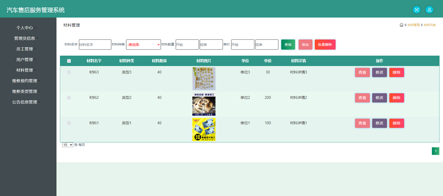Open the user profile icon in header

click(x=430, y=10)
